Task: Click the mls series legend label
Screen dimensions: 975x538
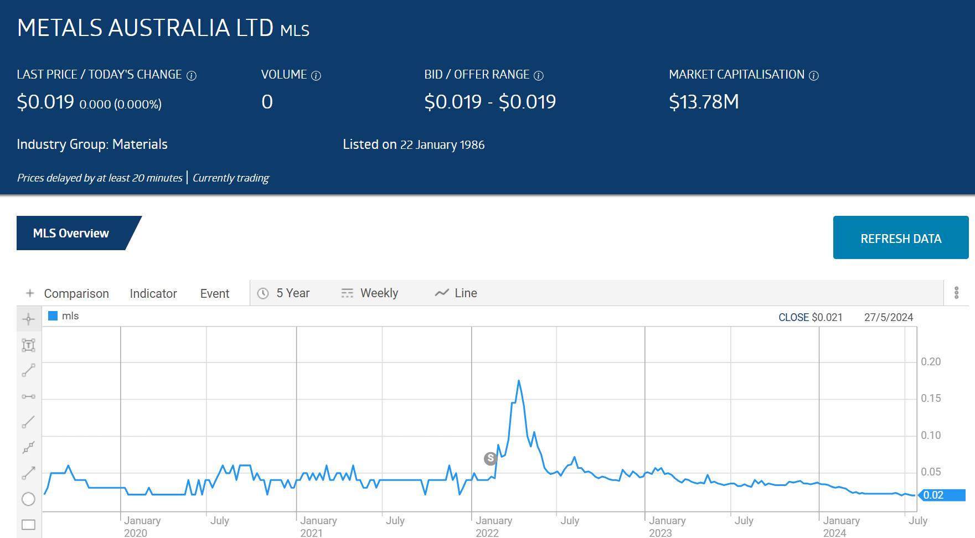Action: point(70,315)
